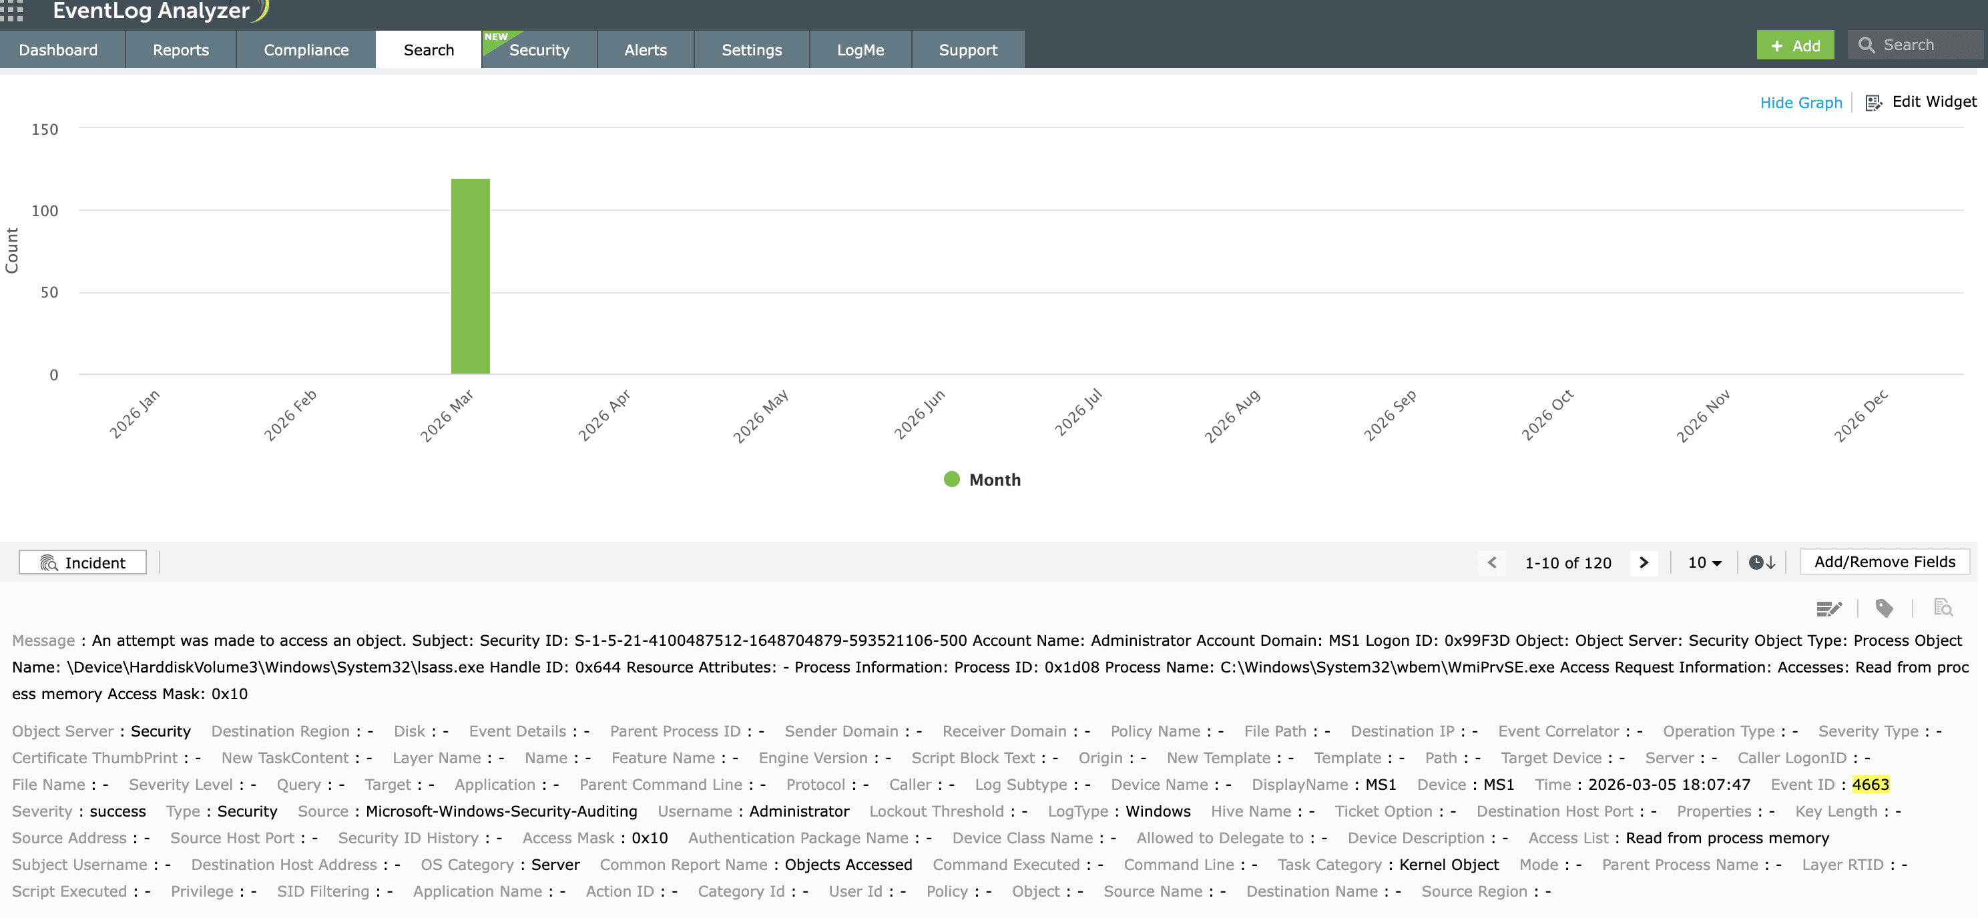Click the 1-10 of 120 pagination text
Image resolution: width=1988 pixels, height=918 pixels.
coord(1568,563)
